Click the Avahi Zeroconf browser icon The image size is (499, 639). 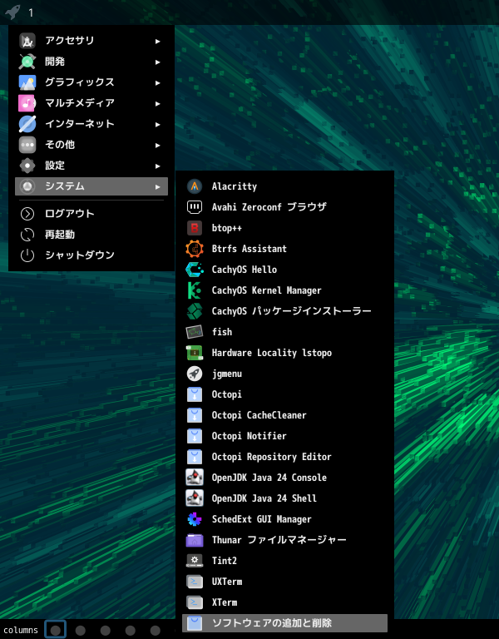[195, 207]
